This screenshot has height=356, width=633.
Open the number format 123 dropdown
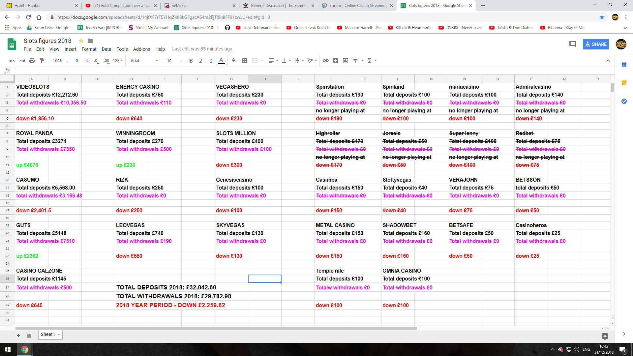[118, 61]
